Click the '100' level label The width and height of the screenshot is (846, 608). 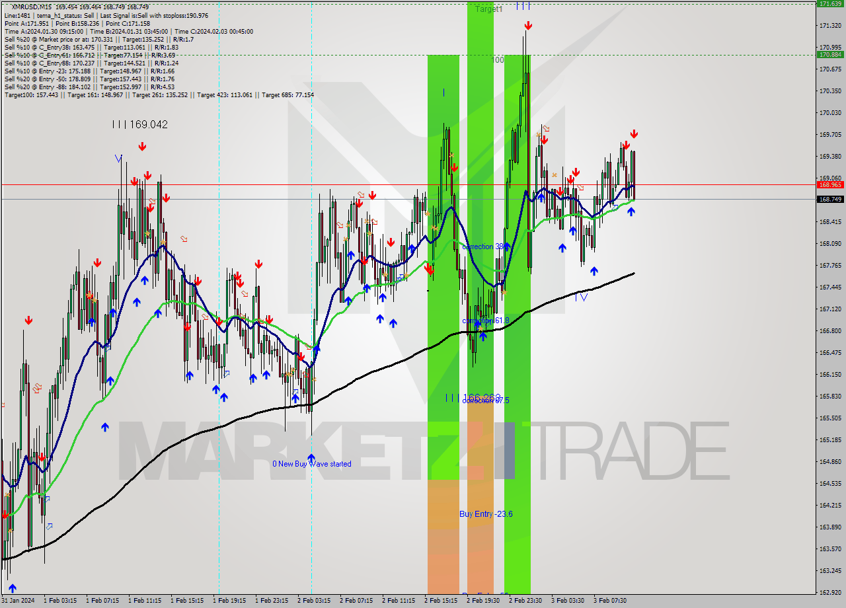[498, 60]
